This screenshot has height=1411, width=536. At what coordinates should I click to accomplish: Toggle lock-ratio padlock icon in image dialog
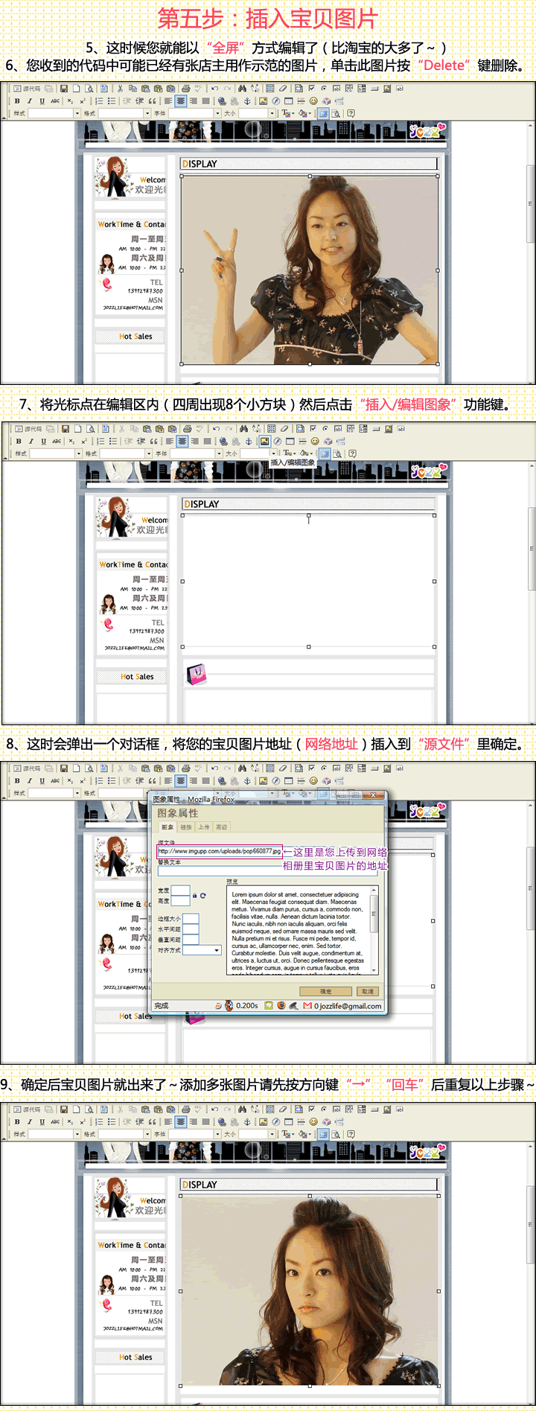point(195,896)
